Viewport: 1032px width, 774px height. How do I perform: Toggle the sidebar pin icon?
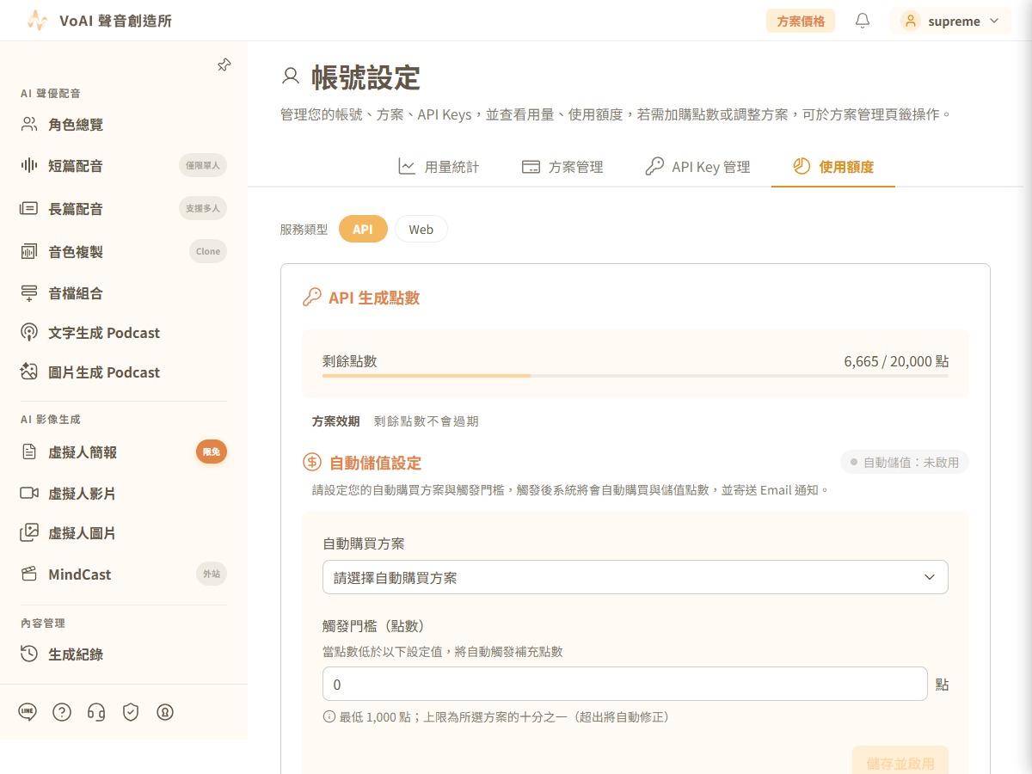[x=224, y=64]
